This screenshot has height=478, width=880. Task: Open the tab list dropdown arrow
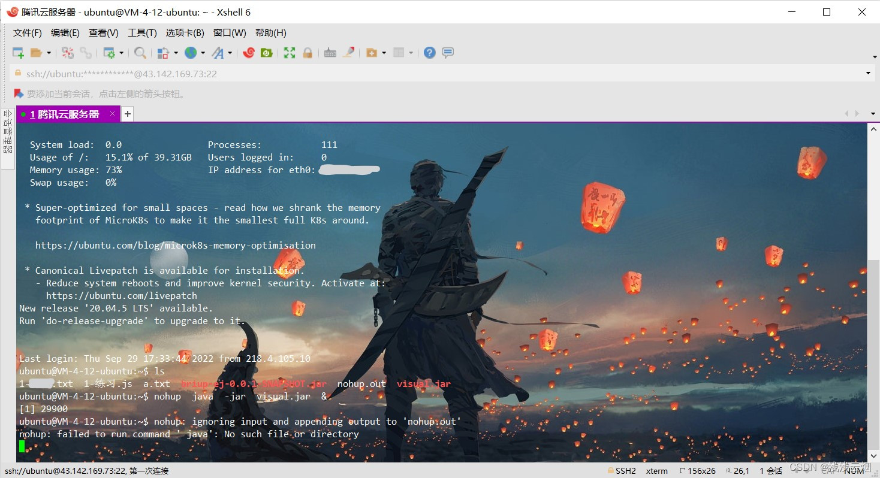[873, 114]
